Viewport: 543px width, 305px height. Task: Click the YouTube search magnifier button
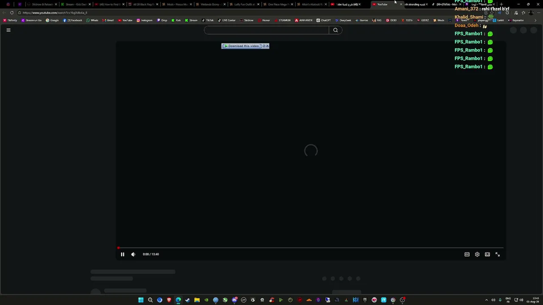336,30
